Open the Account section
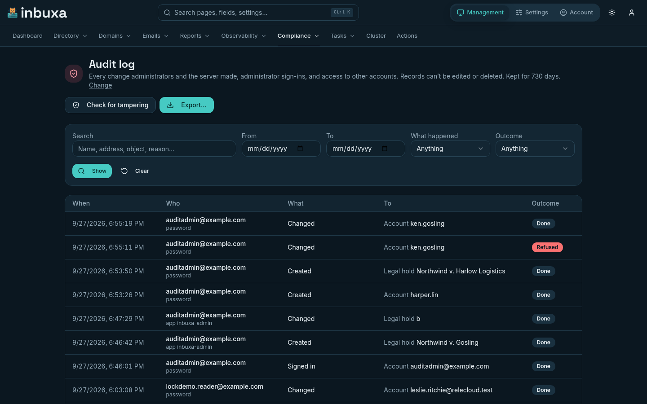647x404 pixels. [x=576, y=13]
